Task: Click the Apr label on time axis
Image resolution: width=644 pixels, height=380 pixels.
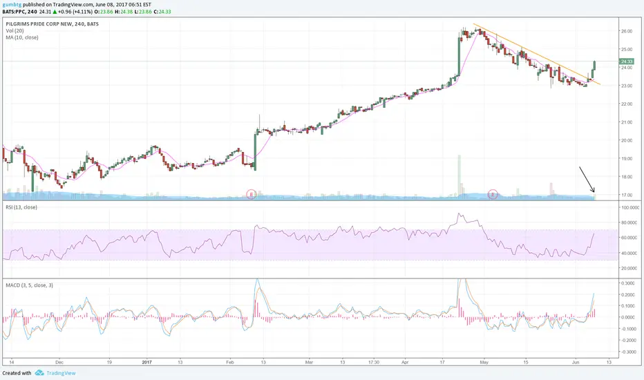Action: (406, 362)
